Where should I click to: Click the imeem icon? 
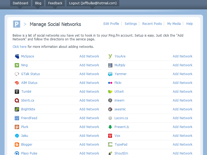tap(110, 100)
